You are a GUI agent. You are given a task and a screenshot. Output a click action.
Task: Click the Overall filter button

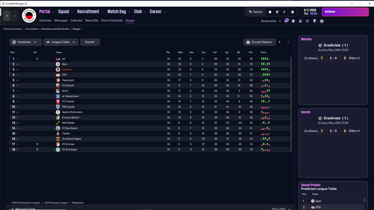[x=90, y=42]
